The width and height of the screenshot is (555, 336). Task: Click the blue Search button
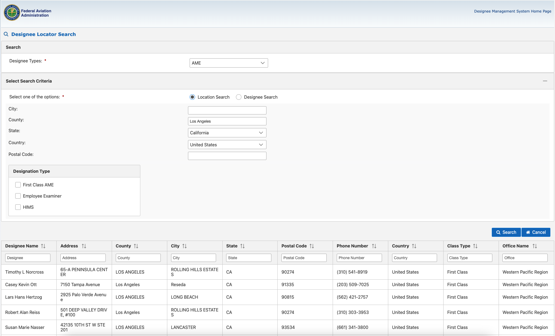pos(506,232)
